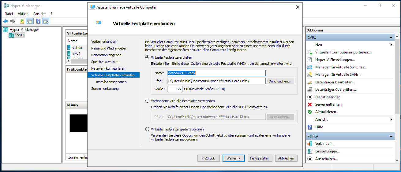The image size is (401, 172).
Task: Click the Hyper-V-Manager title bar icon
Action: tap(6, 5)
